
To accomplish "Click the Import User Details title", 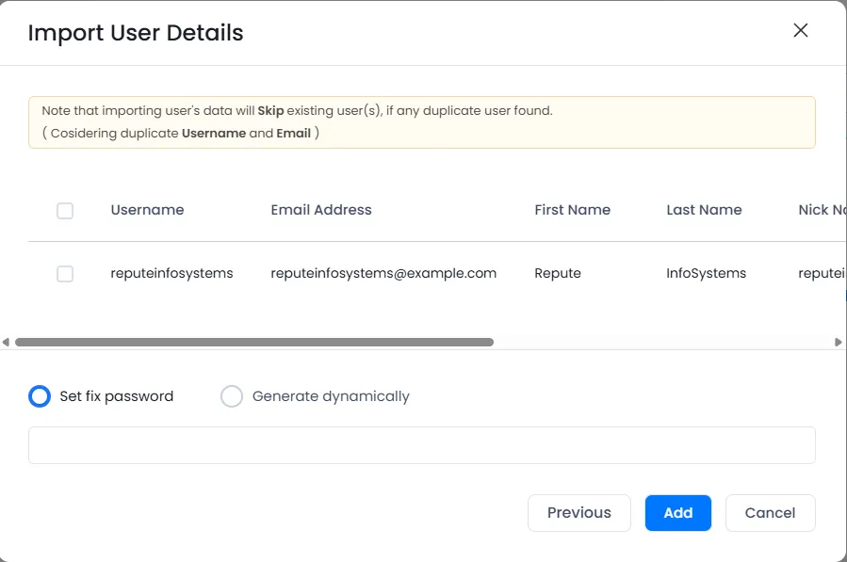I will [x=136, y=33].
